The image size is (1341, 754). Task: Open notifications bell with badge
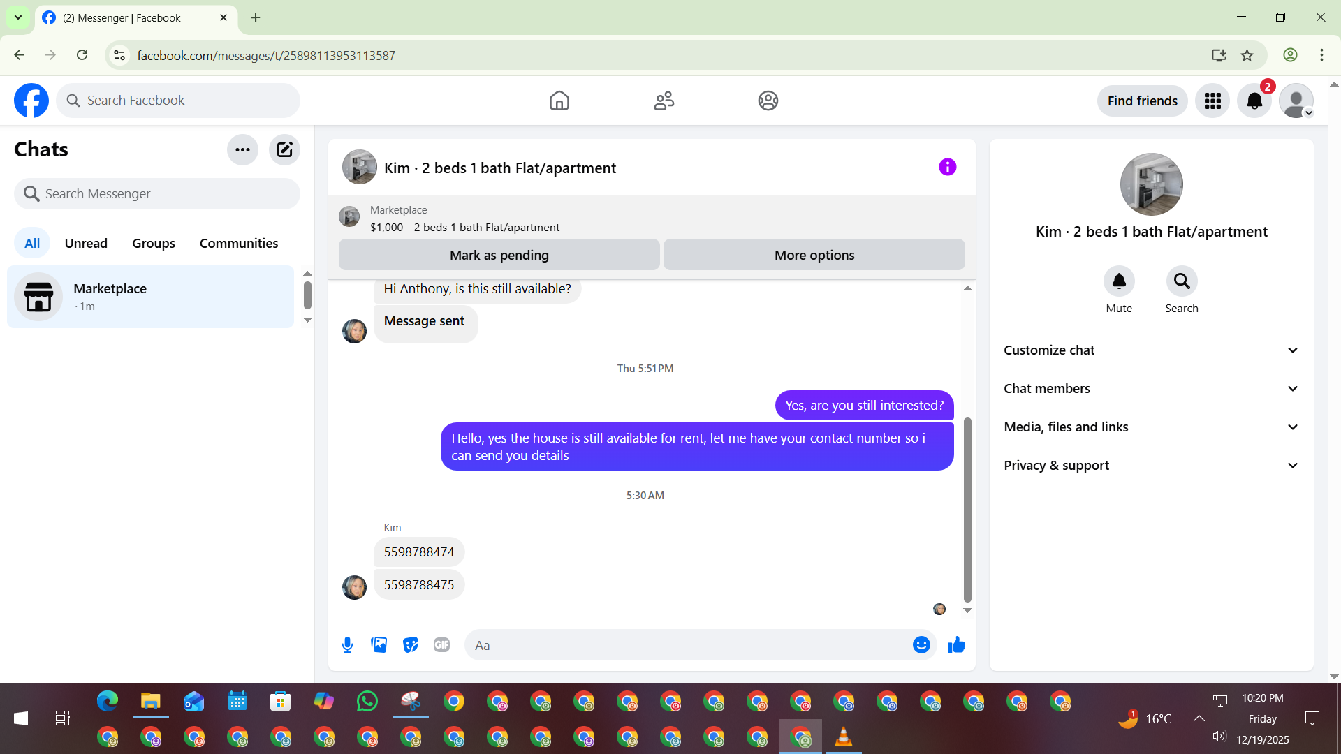tap(1254, 101)
